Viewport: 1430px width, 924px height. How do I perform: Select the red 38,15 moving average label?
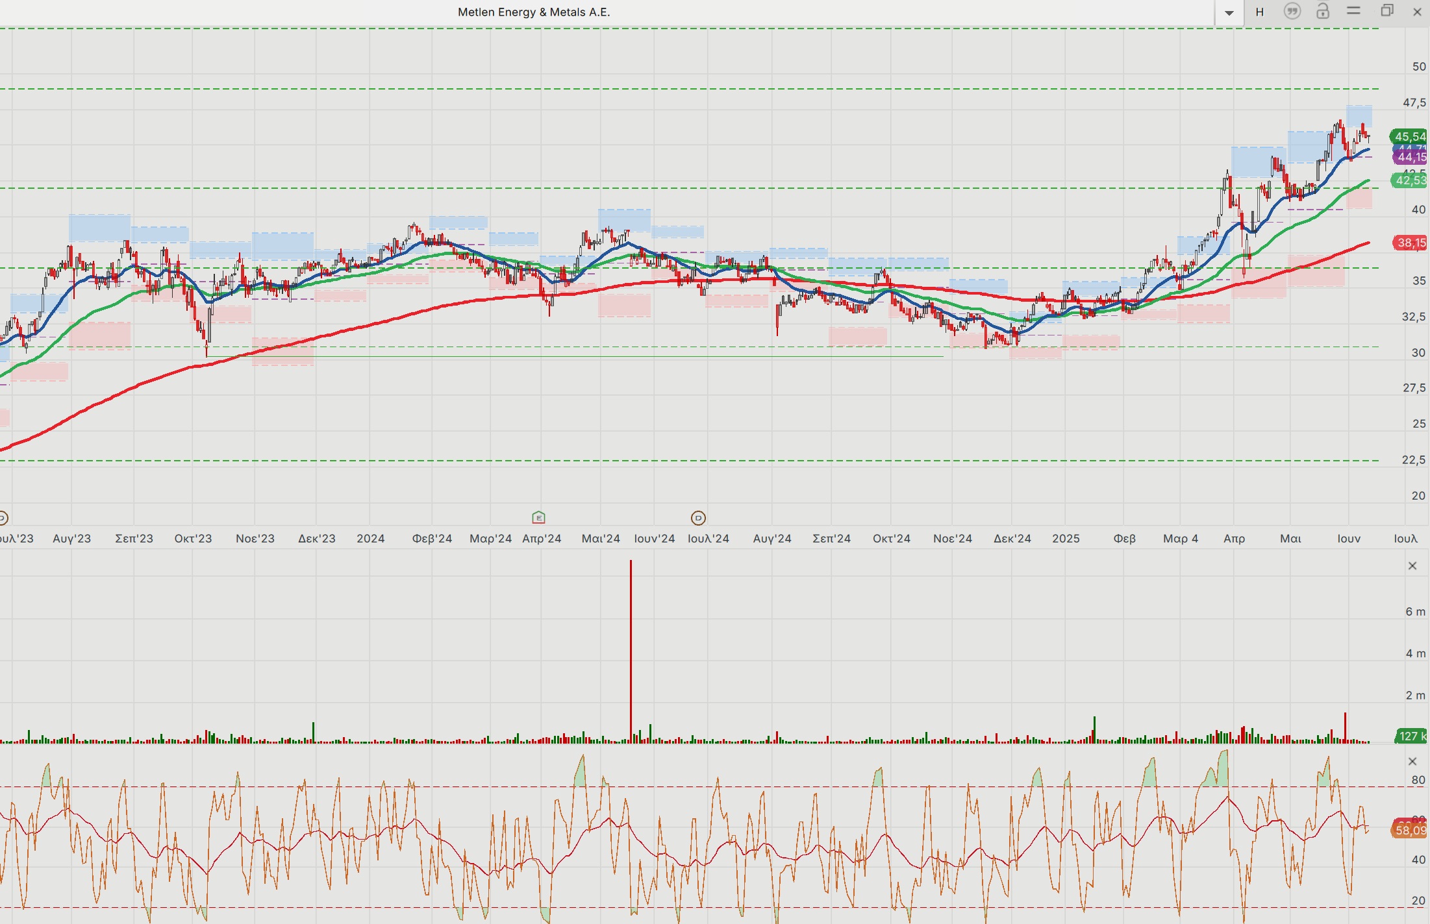(x=1410, y=243)
